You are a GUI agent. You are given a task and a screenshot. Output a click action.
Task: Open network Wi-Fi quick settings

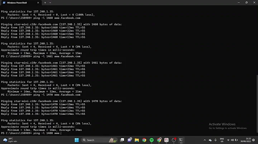(x=228, y=140)
